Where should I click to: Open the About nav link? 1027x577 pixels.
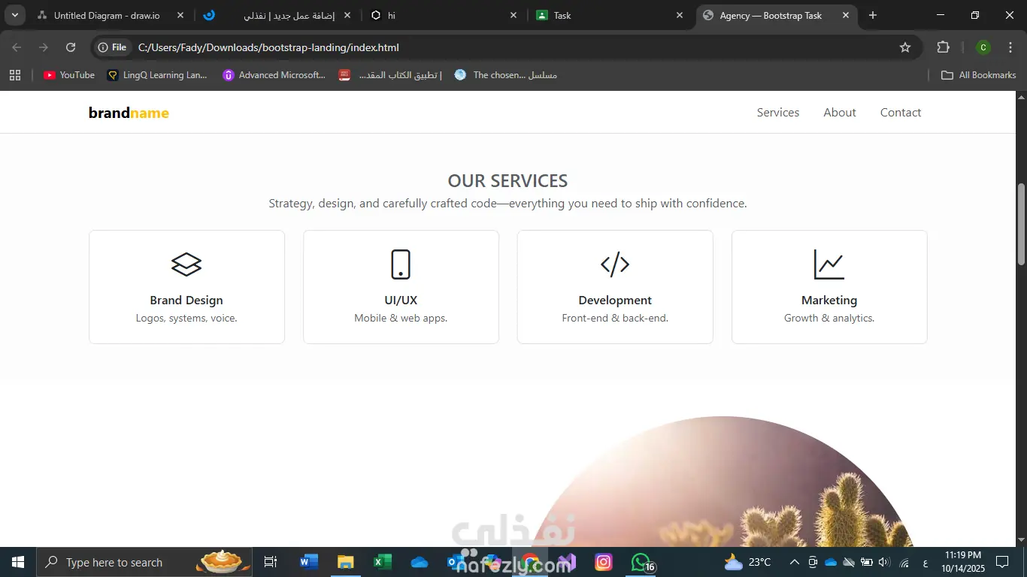(x=840, y=113)
